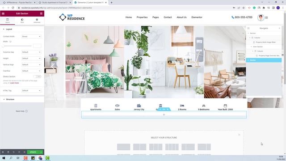
Task: Open the Columns Gap dropdown
Action: [31, 52]
